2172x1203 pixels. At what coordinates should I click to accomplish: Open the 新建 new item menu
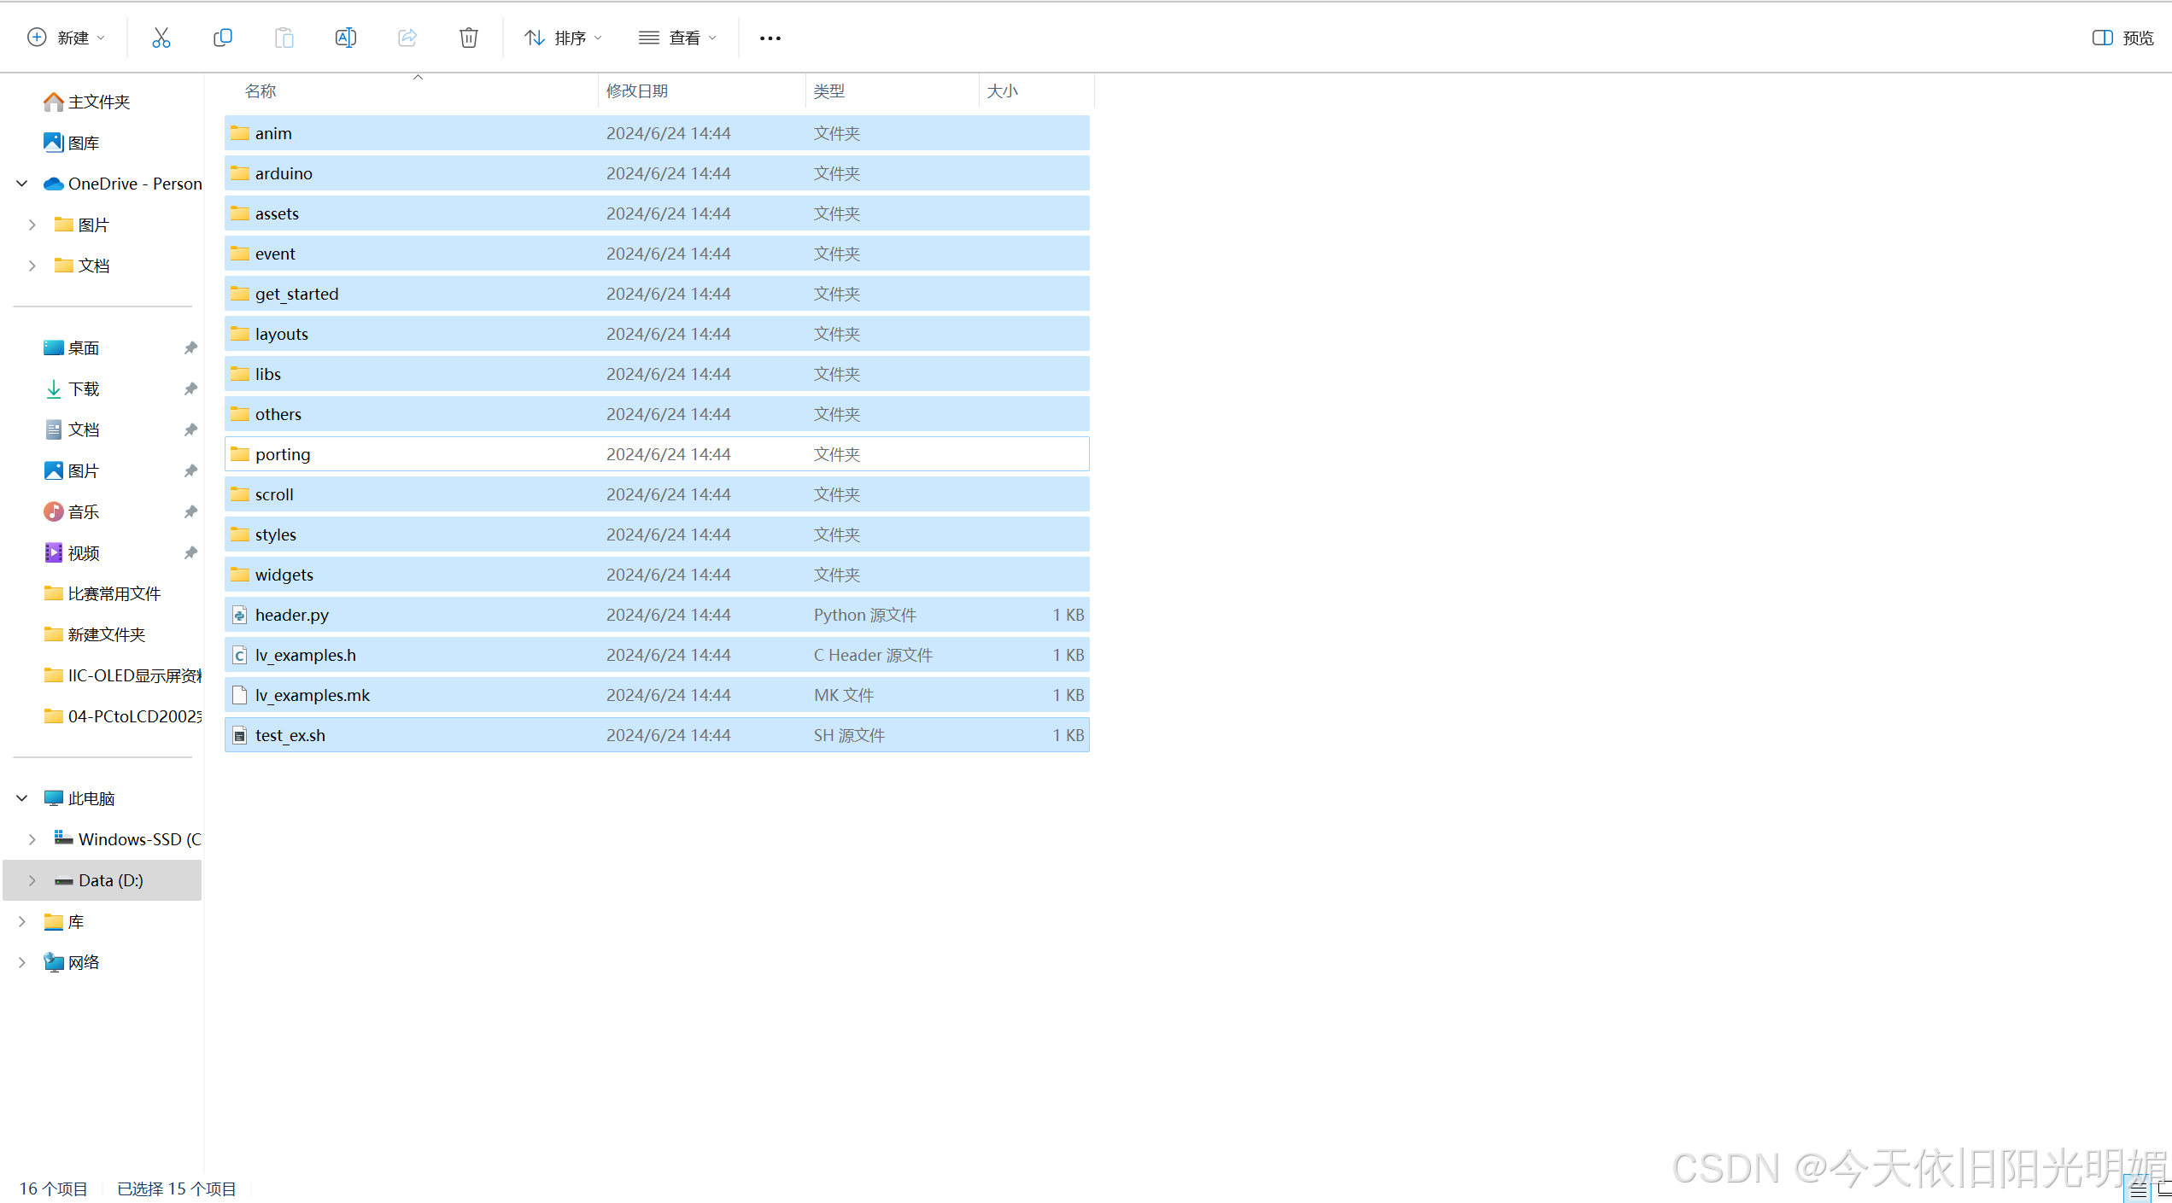pos(66,38)
